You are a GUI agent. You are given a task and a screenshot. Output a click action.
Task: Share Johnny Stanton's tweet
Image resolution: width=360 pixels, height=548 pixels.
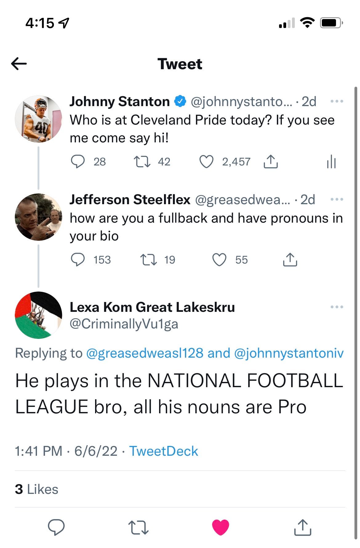click(x=270, y=162)
